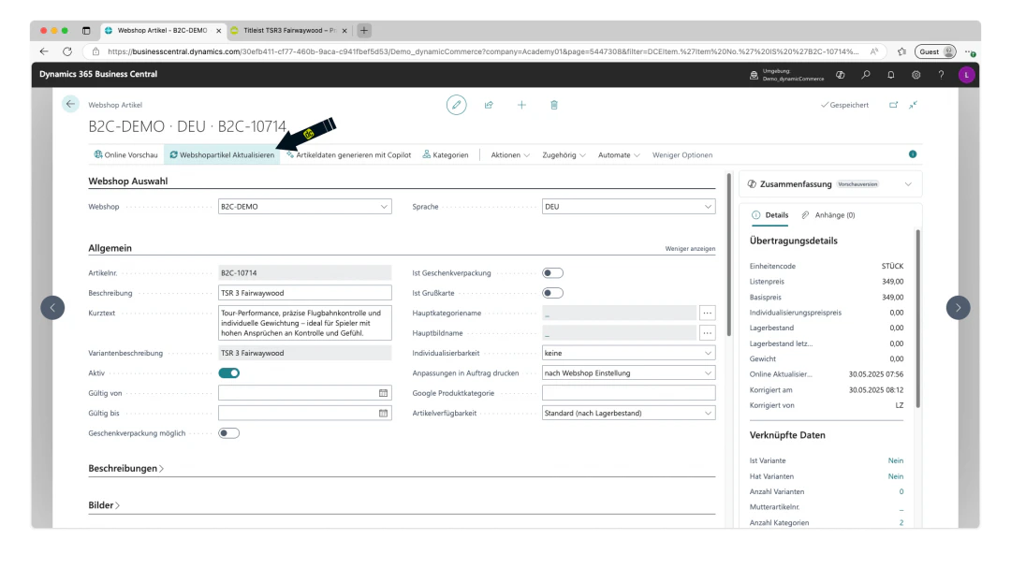Click Anzahl Kategorien value 2

[x=901, y=522]
